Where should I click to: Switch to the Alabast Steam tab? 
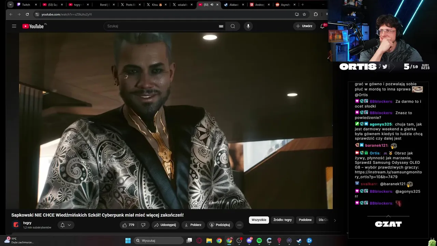tap(234, 5)
